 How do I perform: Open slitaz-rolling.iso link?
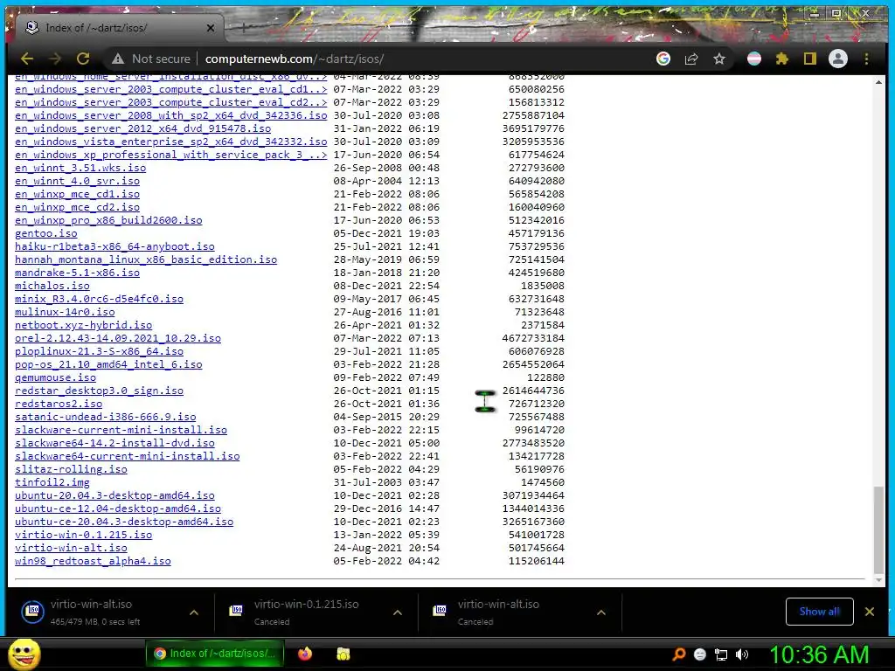click(72, 469)
